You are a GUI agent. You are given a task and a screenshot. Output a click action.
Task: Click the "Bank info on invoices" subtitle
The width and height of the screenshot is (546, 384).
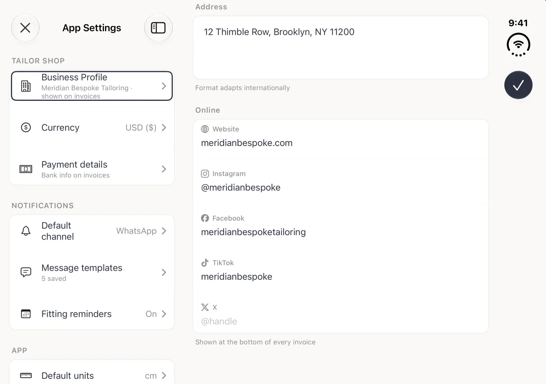[75, 175]
